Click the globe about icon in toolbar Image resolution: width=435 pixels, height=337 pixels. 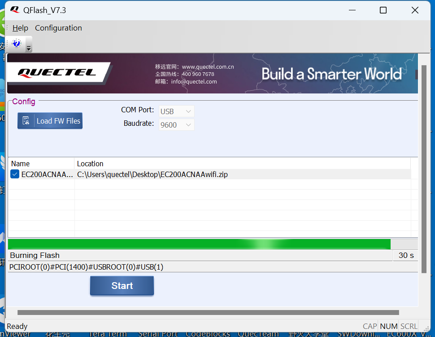coord(17,44)
